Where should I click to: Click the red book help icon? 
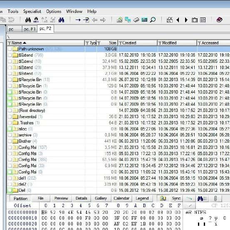point(220,20)
